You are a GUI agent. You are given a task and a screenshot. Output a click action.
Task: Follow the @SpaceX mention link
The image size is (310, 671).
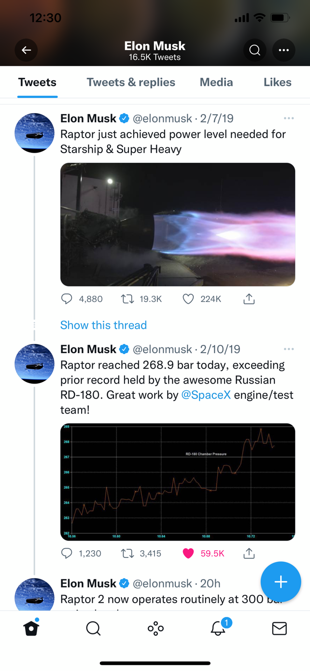pyautogui.click(x=206, y=395)
